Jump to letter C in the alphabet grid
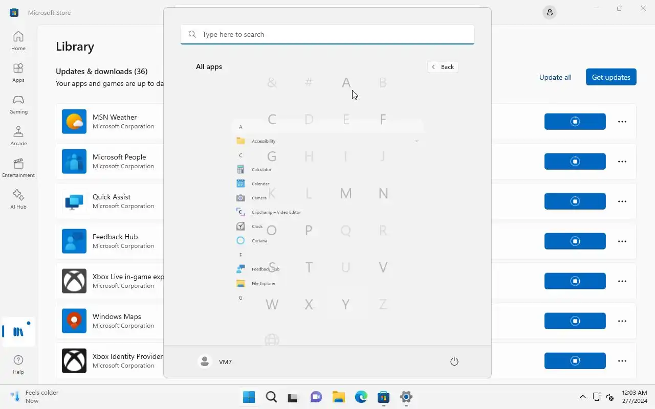 click(272, 119)
